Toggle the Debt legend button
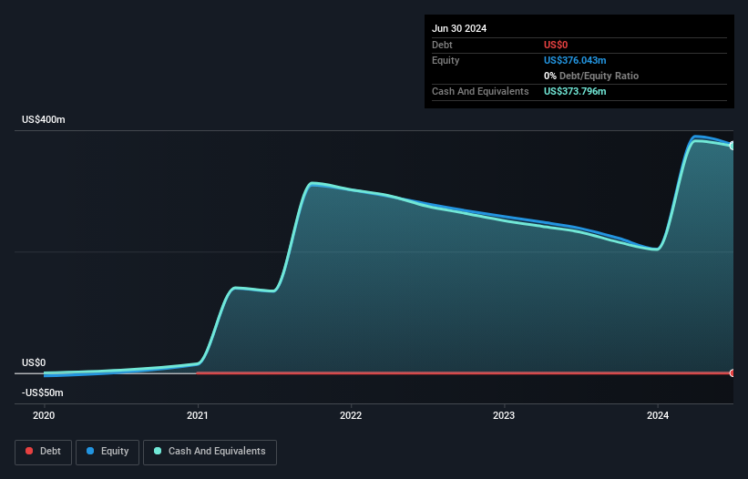 coord(43,452)
